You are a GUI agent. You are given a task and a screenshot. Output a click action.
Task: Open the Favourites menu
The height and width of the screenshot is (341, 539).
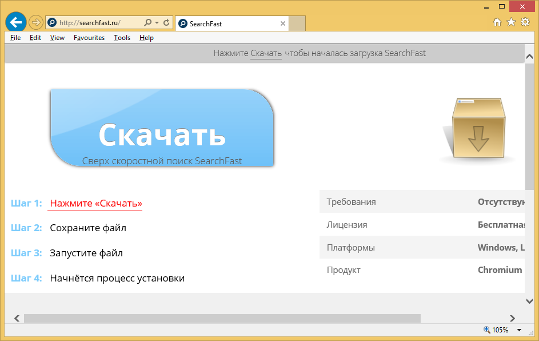89,38
